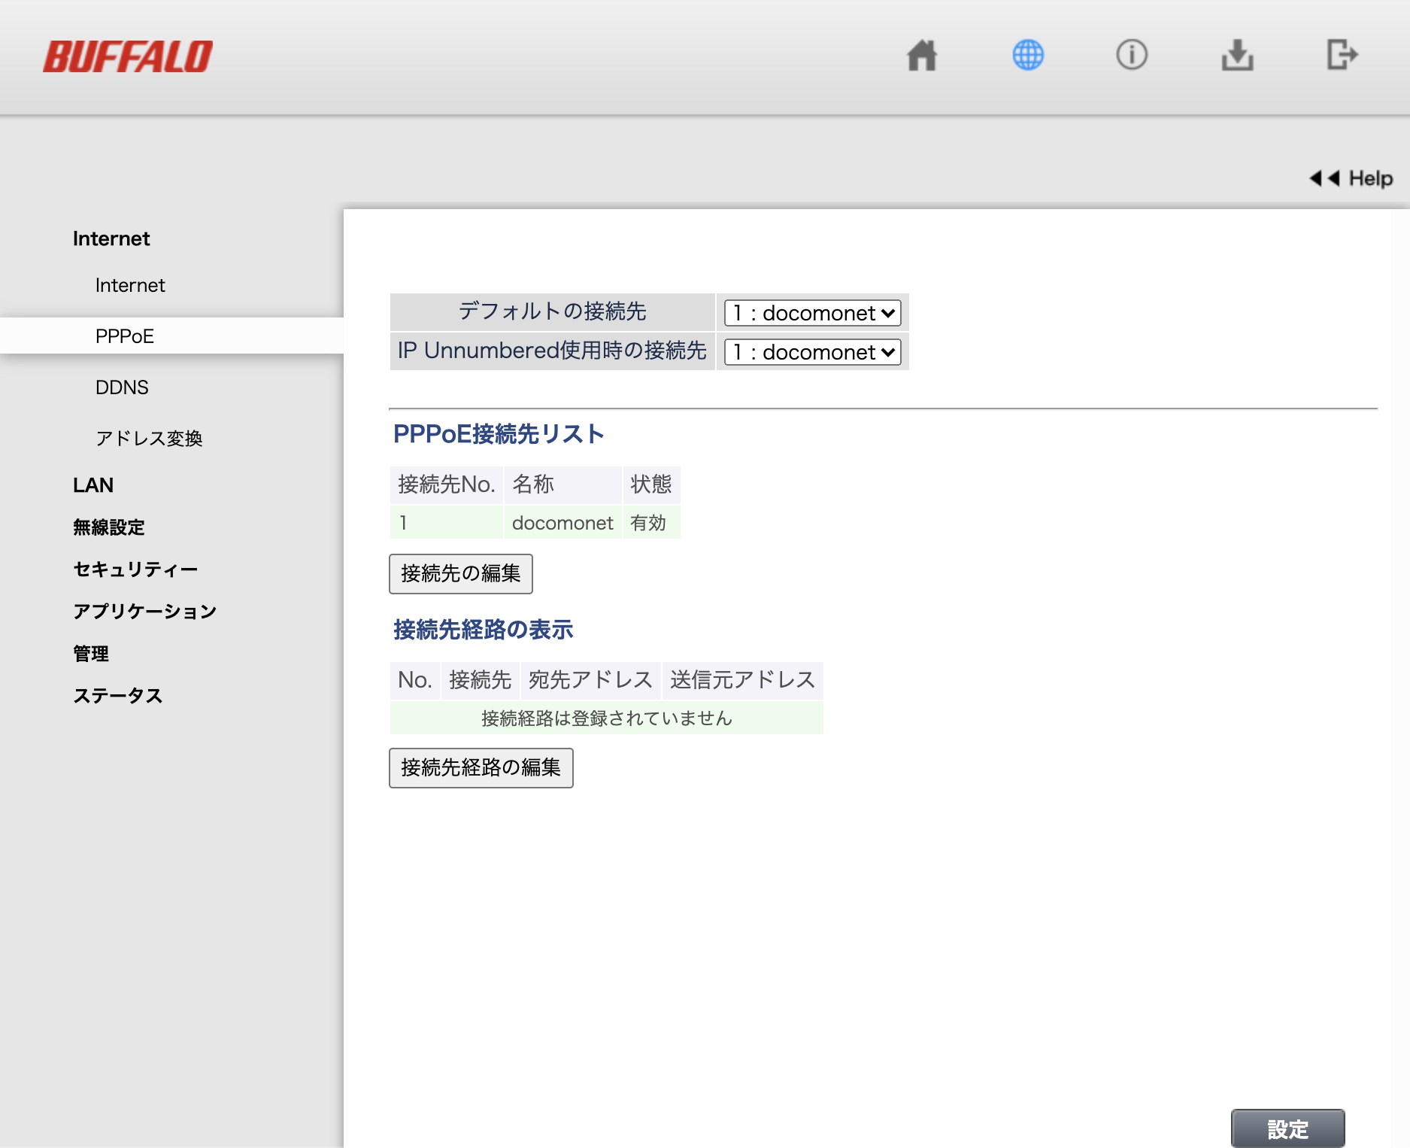Open the セキュリティー section
The width and height of the screenshot is (1410, 1148).
pyautogui.click(x=135, y=569)
